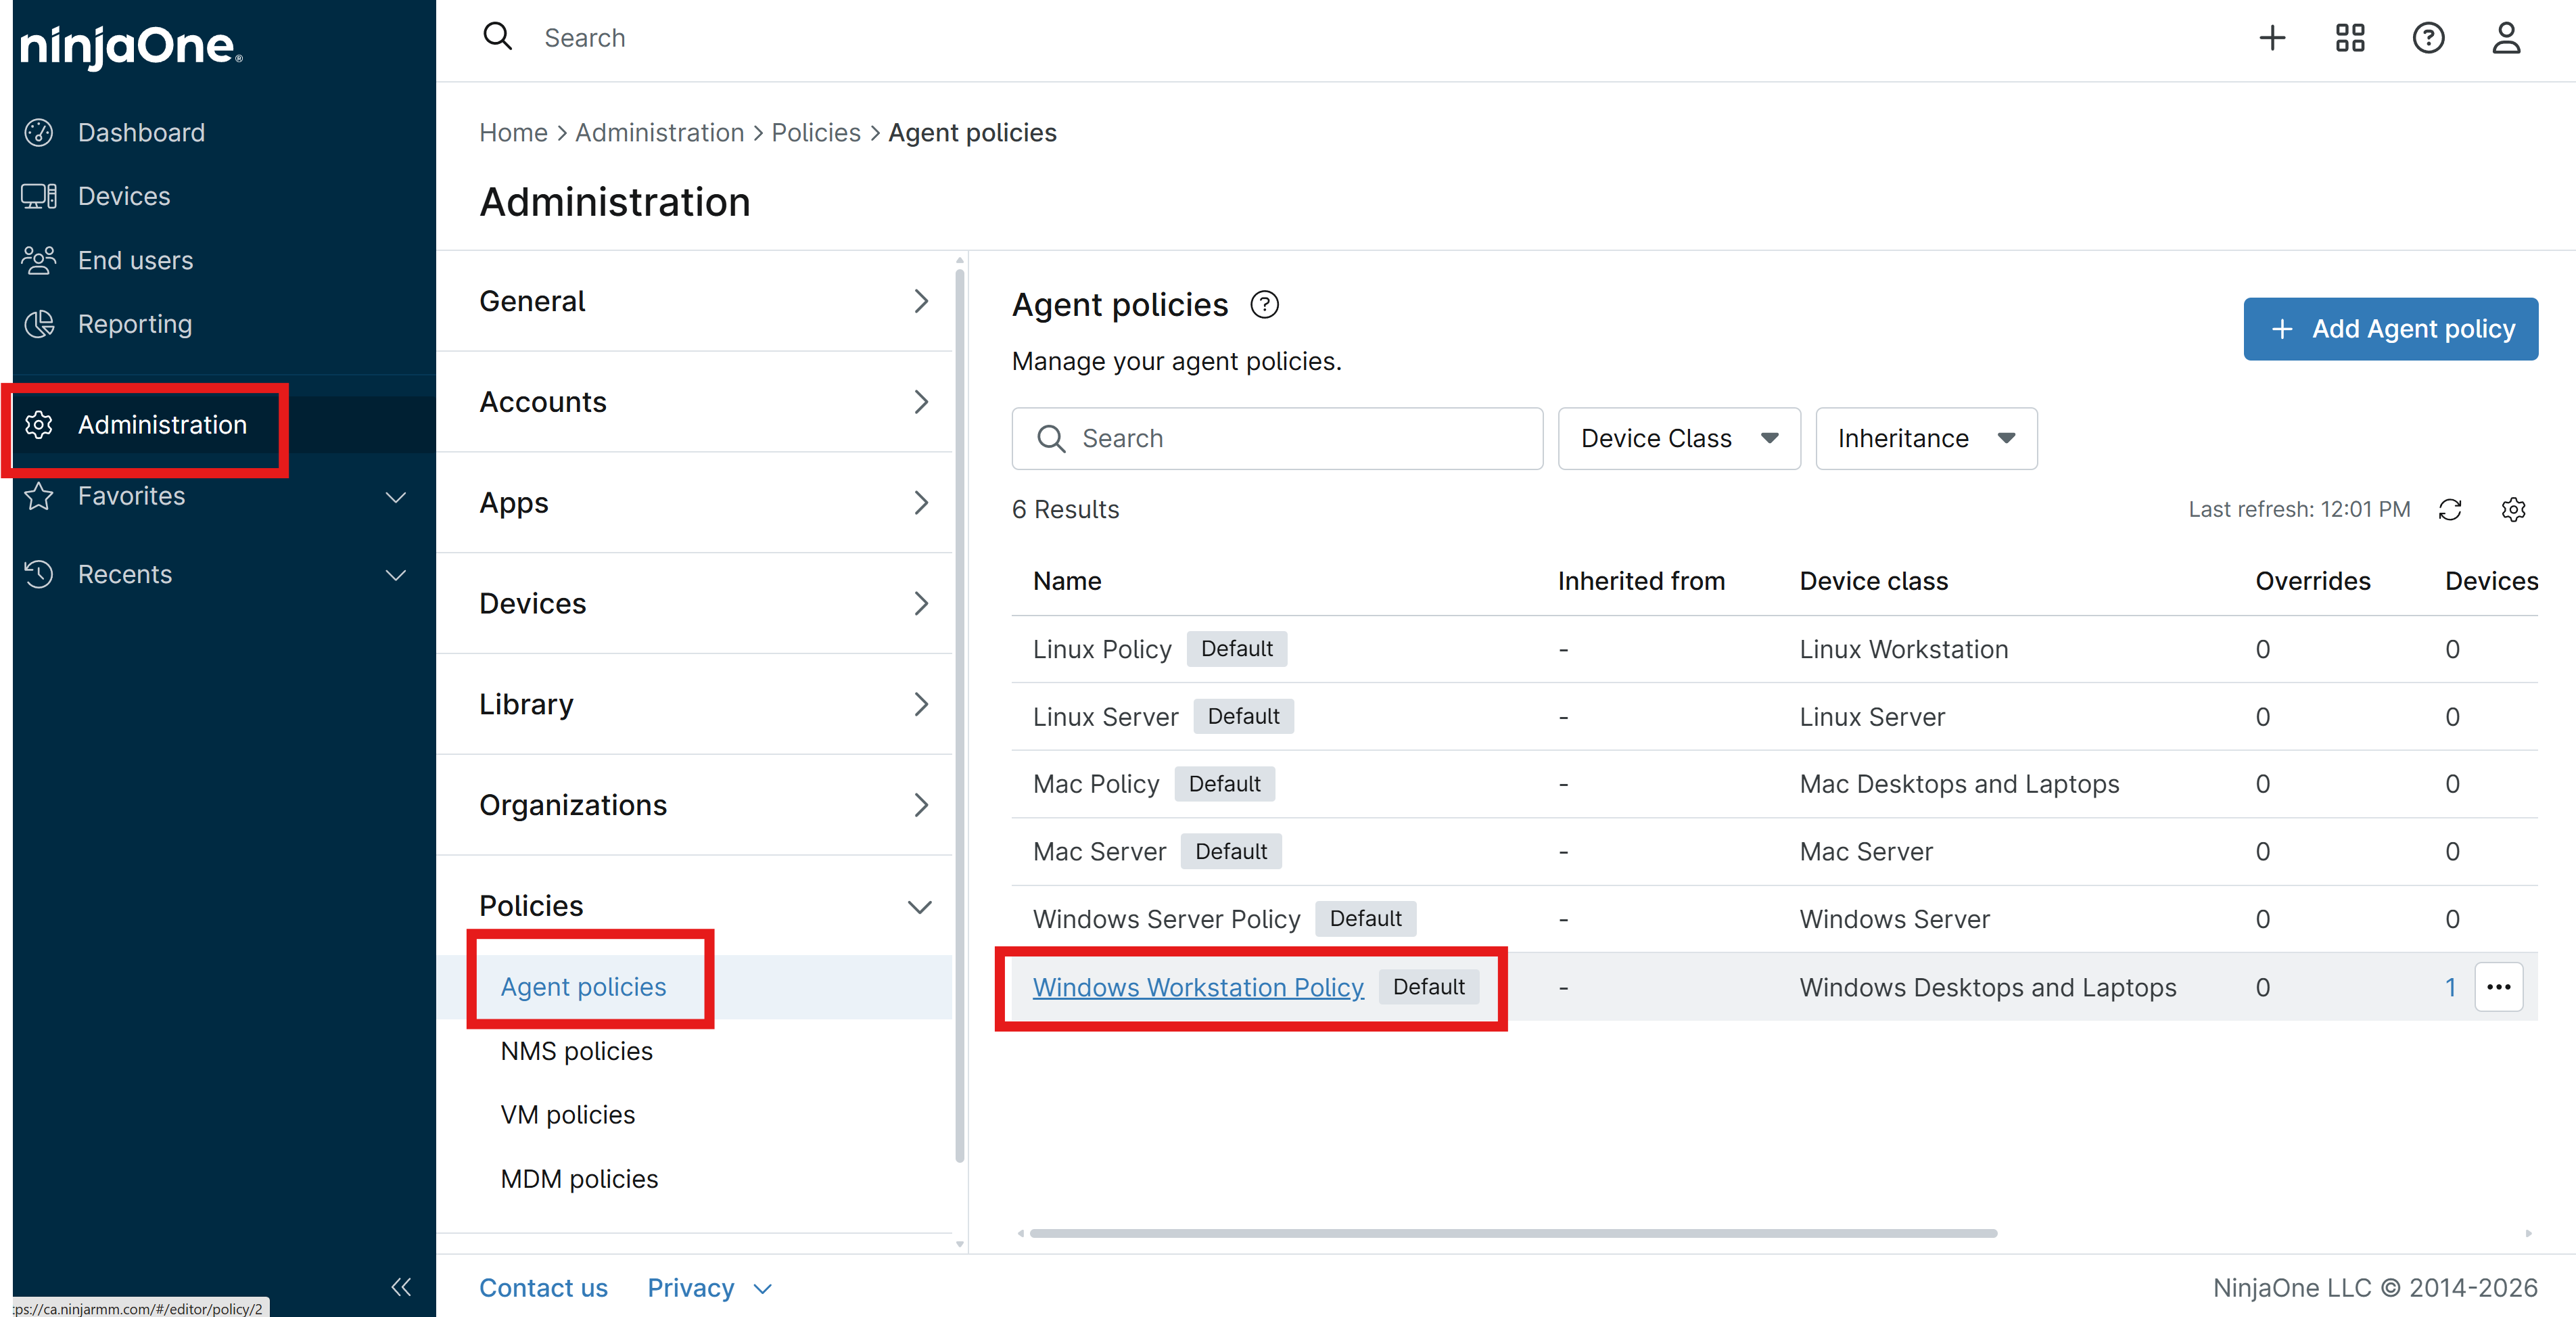Click the policies search input field
Viewport: 2576px width, 1317px height.
[1277, 438]
